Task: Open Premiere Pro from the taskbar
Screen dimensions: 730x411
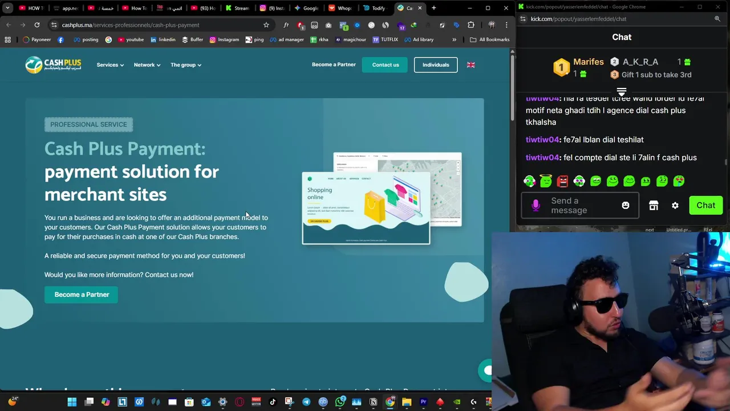Action: click(423, 402)
